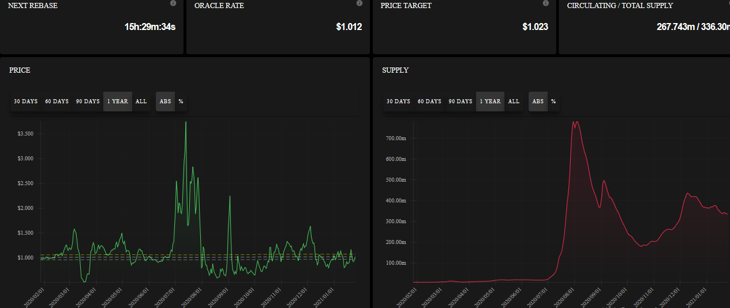Choose 90 DAYS on Supply chart
Screen dimensions: 730x308
[x=461, y=102]
